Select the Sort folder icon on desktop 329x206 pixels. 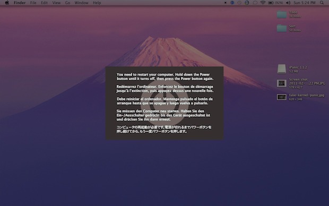282,28
